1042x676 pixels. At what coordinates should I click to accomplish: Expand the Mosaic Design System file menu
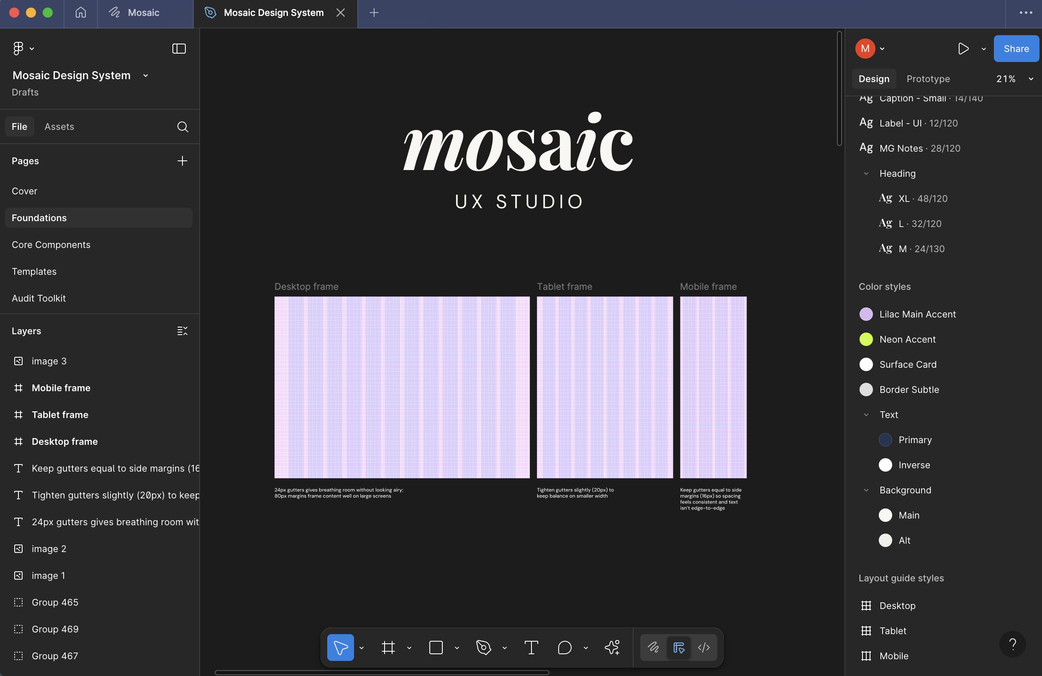click(145, 75)
